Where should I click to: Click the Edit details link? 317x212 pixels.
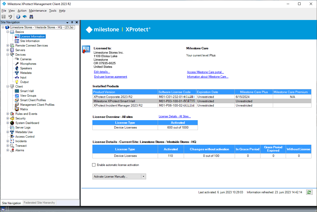pyautogui.click(x=102, y=72)
